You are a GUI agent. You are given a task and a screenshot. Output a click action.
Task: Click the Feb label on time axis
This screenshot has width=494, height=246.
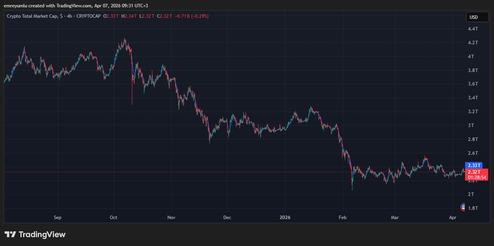(342, 218)
